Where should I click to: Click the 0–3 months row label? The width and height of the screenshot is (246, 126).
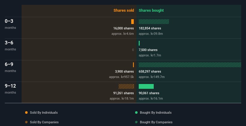pos(10,24)
